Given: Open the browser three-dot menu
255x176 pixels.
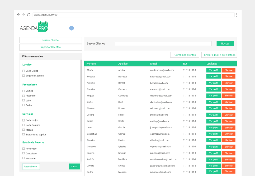Looking at the screenshot, I should 236,15.
